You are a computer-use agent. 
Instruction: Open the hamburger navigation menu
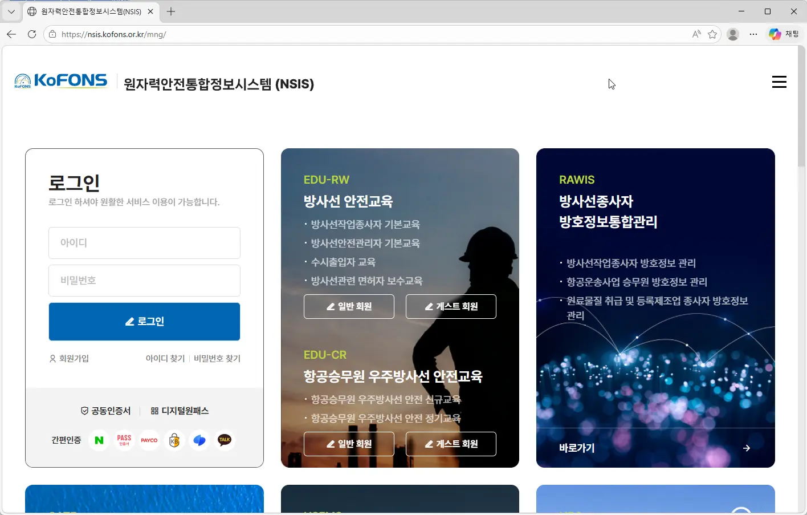coord(779,82)
